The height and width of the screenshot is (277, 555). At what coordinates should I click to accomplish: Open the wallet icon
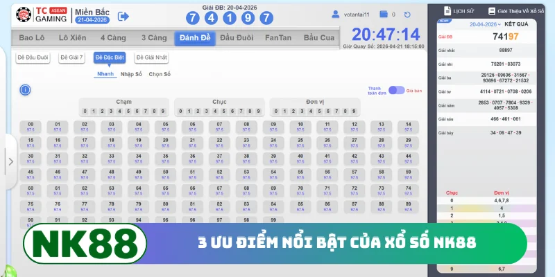384,15
